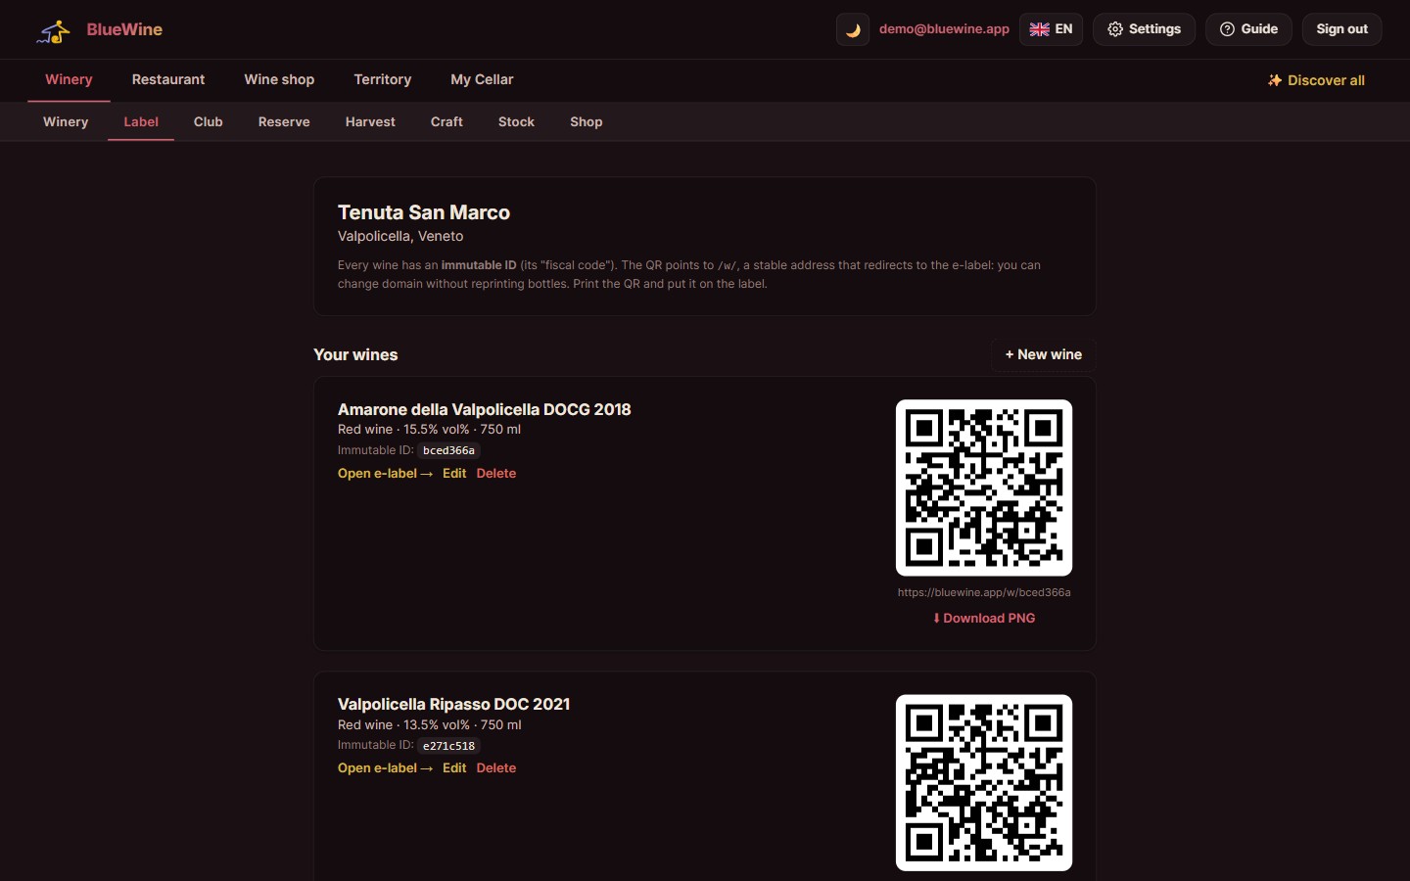The image size is (1410, 881).
Task: Open the Club sub-tab
Action: [209, 122]
